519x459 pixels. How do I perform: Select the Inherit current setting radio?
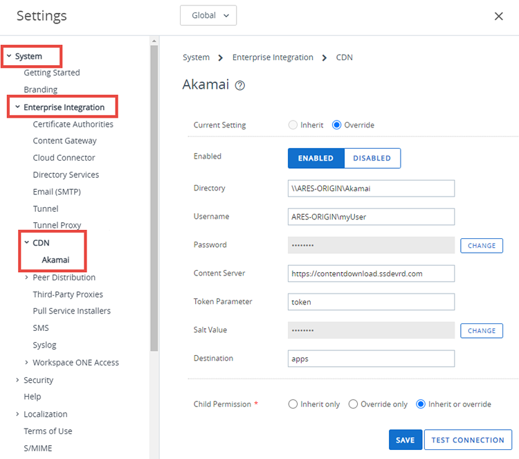293,125
